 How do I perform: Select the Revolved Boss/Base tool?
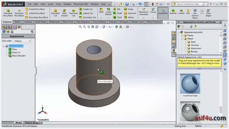pyautogui.click(x=19, y=13)
